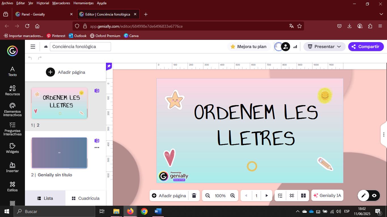
Task: Expand the Presentar dropdown
Action: pyautogui.click(x=324, y=47)
